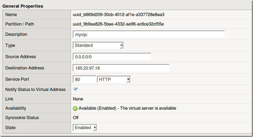The height and width of the screenshot is (137, 253).
Task: Click the Destination Address row label
Action: pyautogui.click(x=25, y=68)
